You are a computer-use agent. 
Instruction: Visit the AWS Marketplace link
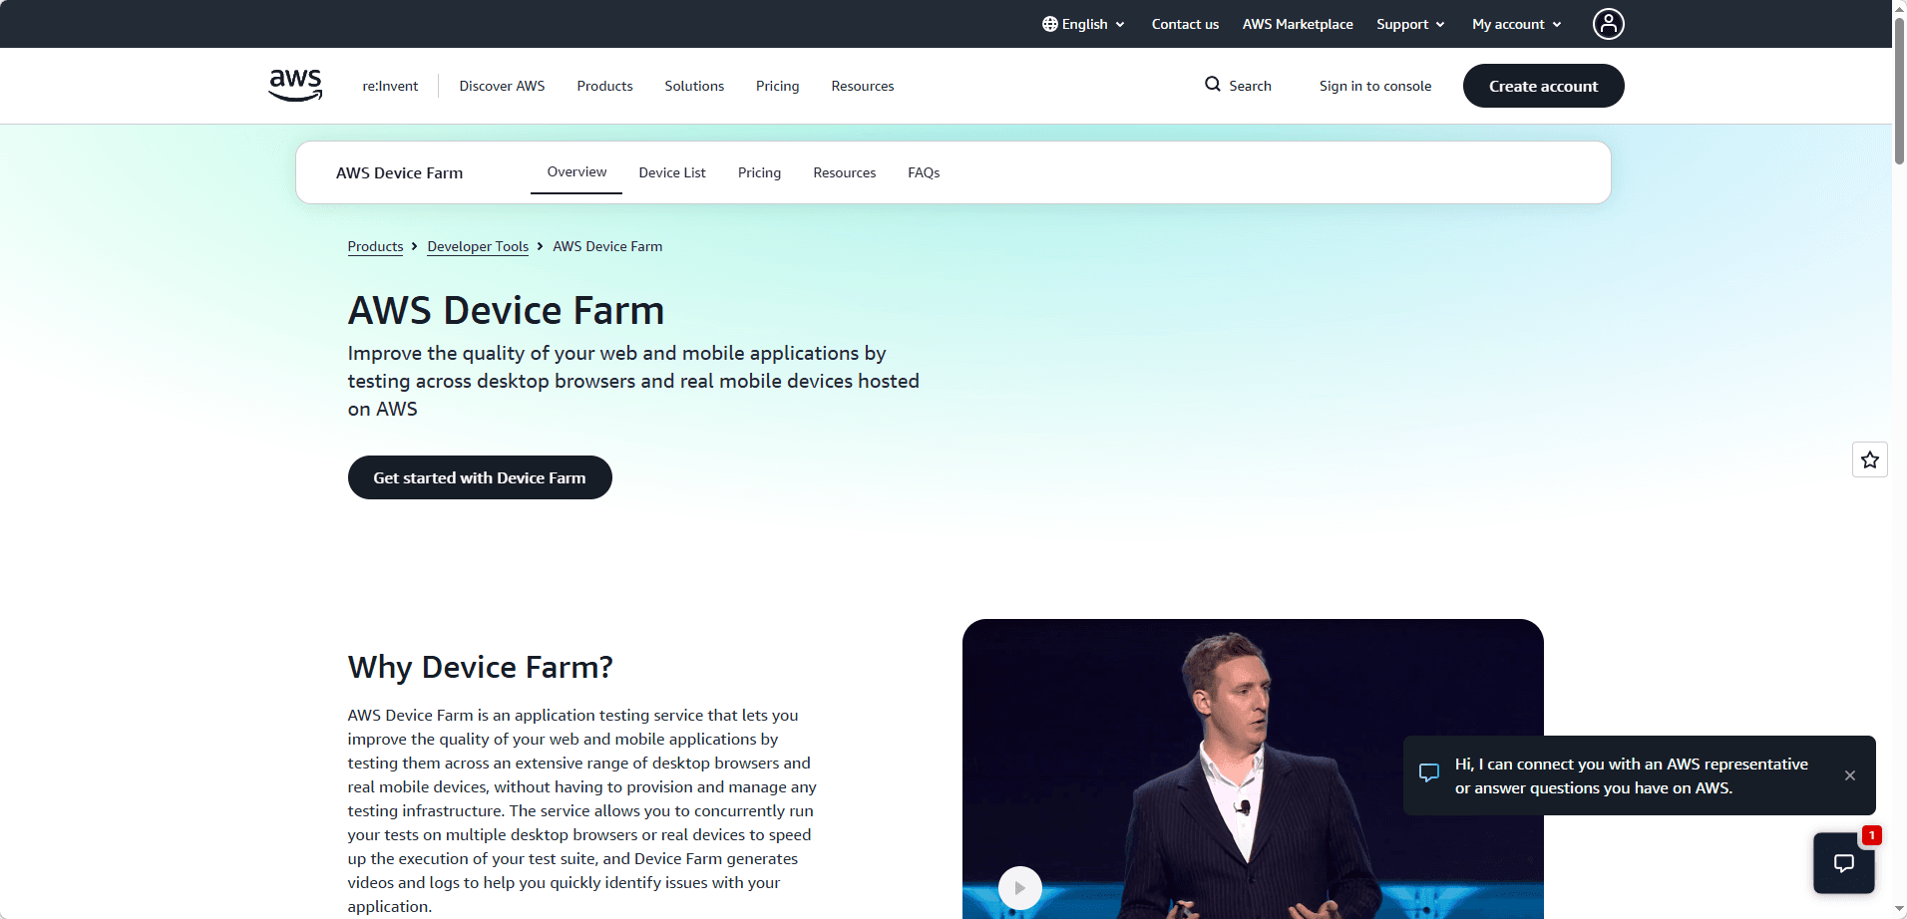click(x=1298, y=24)
